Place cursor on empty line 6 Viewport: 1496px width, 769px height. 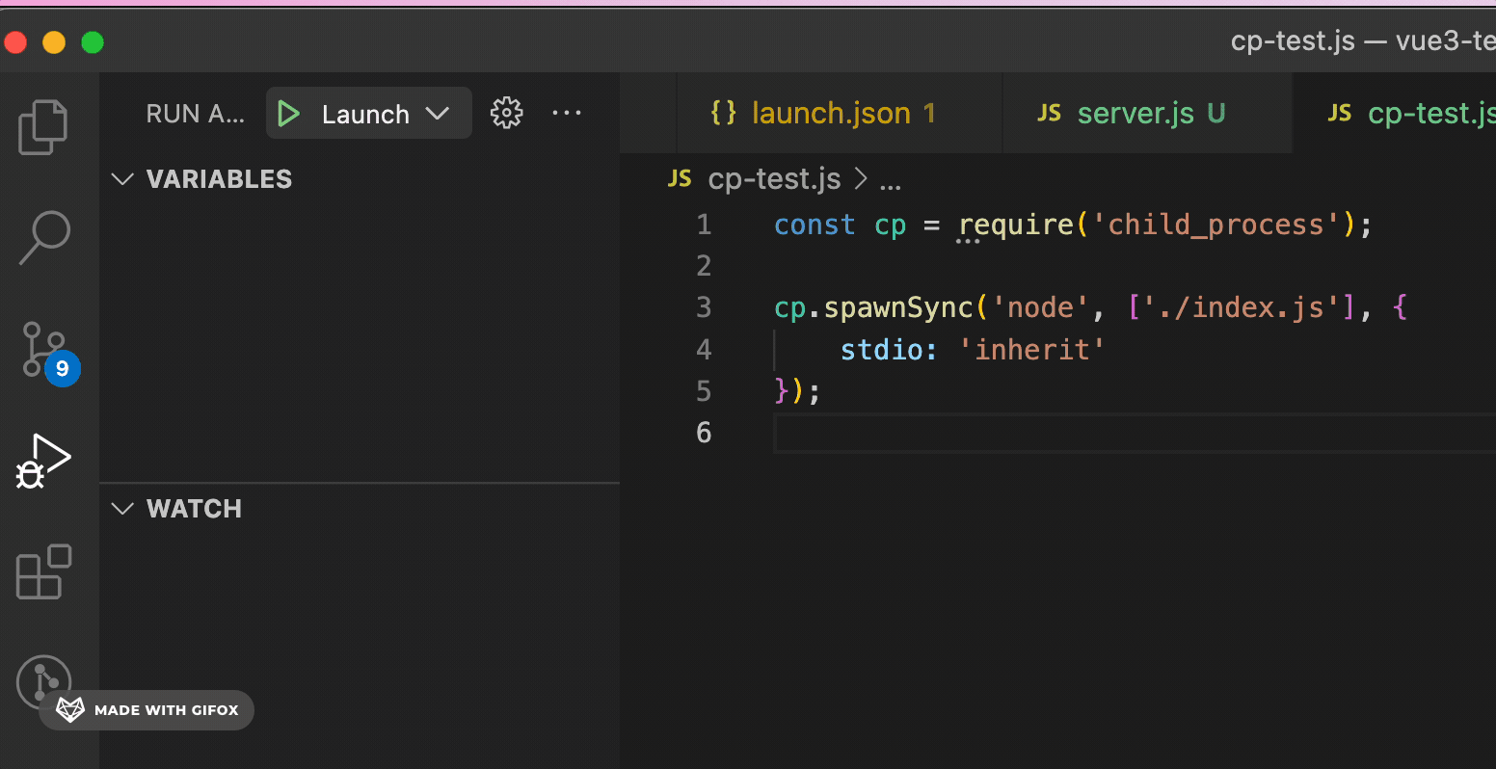click(x=1060, y=433)
